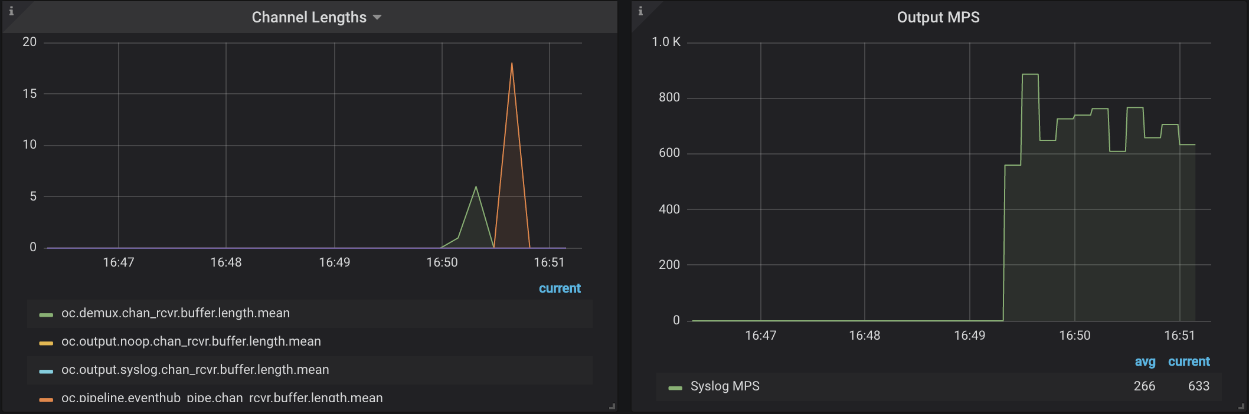The height and width of the screenshot is (414, 1249).
Task: Click the yellow color marker beside oc.output.noop series
Action: click(x=46, y=343)
